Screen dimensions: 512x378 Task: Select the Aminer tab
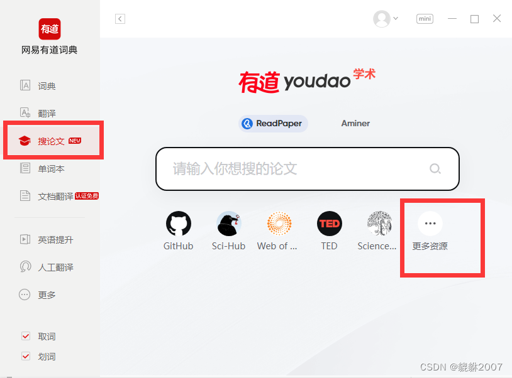tap(355, 124)
